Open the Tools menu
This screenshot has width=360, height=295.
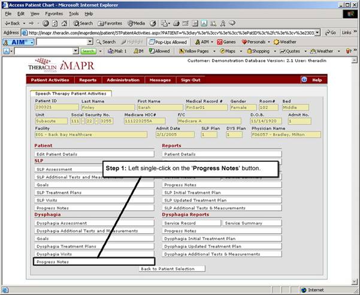74,14
